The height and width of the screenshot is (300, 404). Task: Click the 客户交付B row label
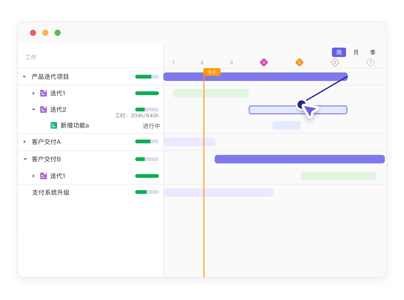pyautogui.click(x=46, y=159)
